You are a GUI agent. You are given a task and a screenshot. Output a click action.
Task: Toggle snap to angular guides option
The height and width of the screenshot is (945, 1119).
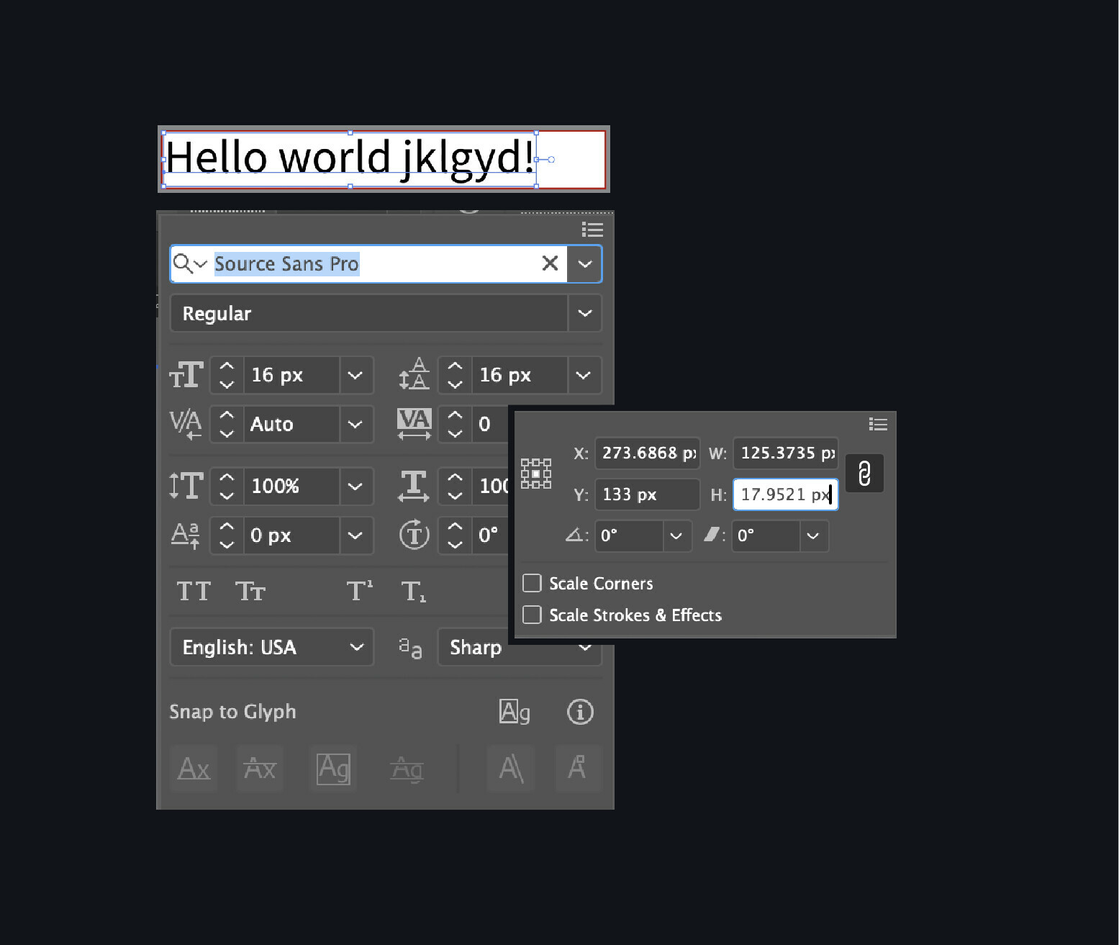(x=511, y=768)
